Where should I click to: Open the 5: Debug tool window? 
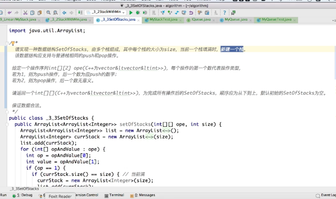click(22, 195)
